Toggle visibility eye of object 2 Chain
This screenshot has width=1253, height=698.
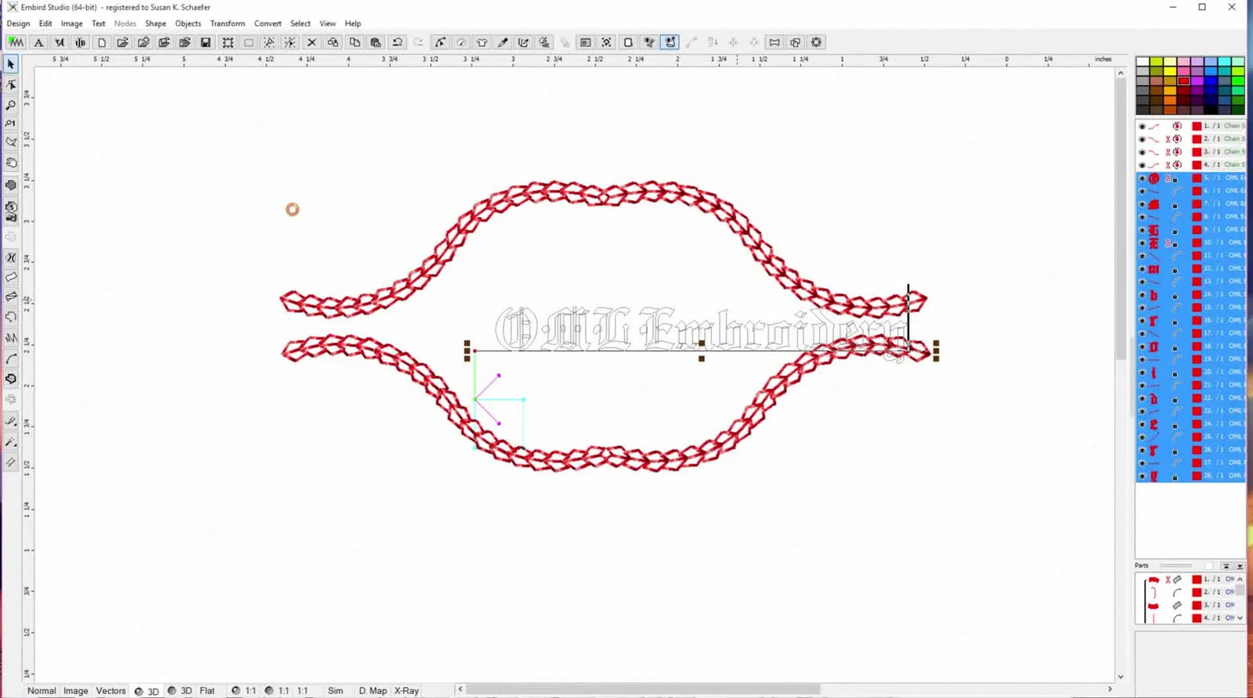click(x=1142, y=139)
